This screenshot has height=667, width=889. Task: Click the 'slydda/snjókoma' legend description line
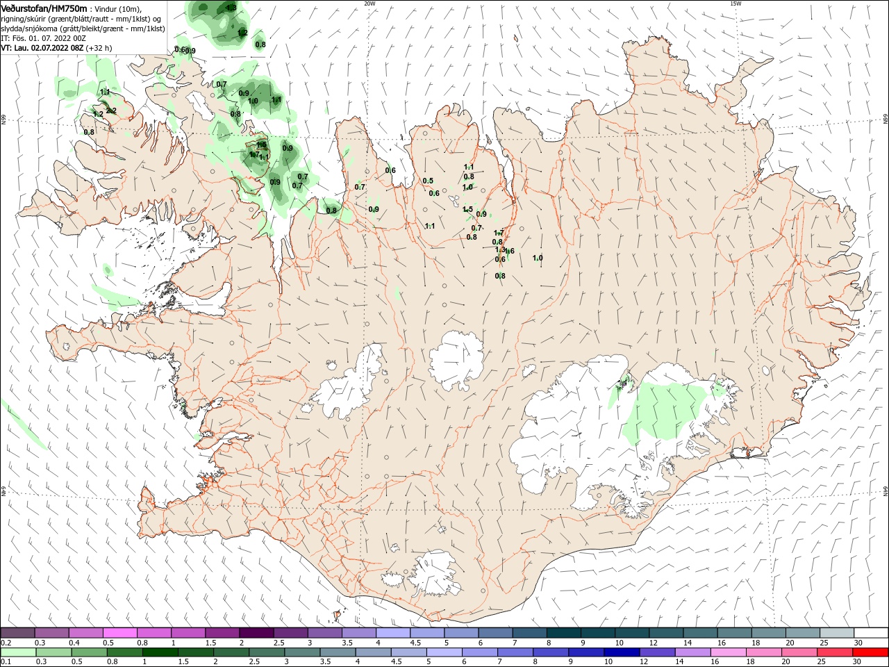(83, 28)
